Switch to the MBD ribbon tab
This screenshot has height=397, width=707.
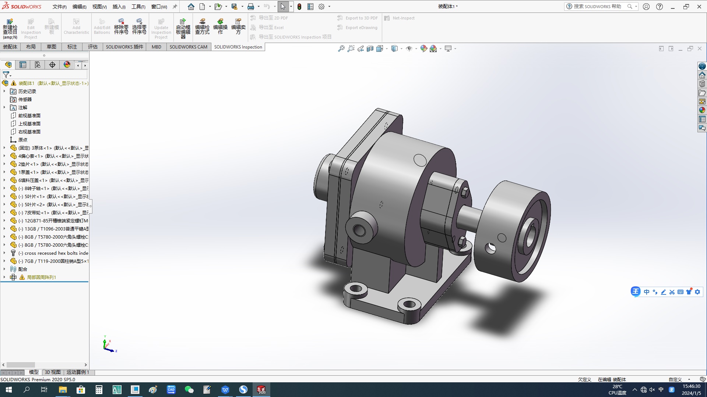(x=156, y=47)
